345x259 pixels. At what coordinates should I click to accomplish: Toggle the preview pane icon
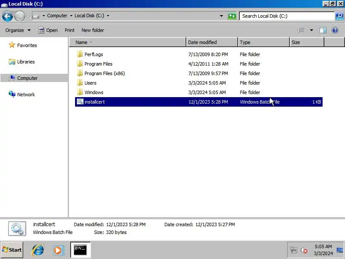323,30
